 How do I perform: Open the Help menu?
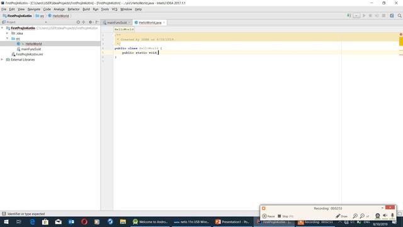(x=139, y=9)
